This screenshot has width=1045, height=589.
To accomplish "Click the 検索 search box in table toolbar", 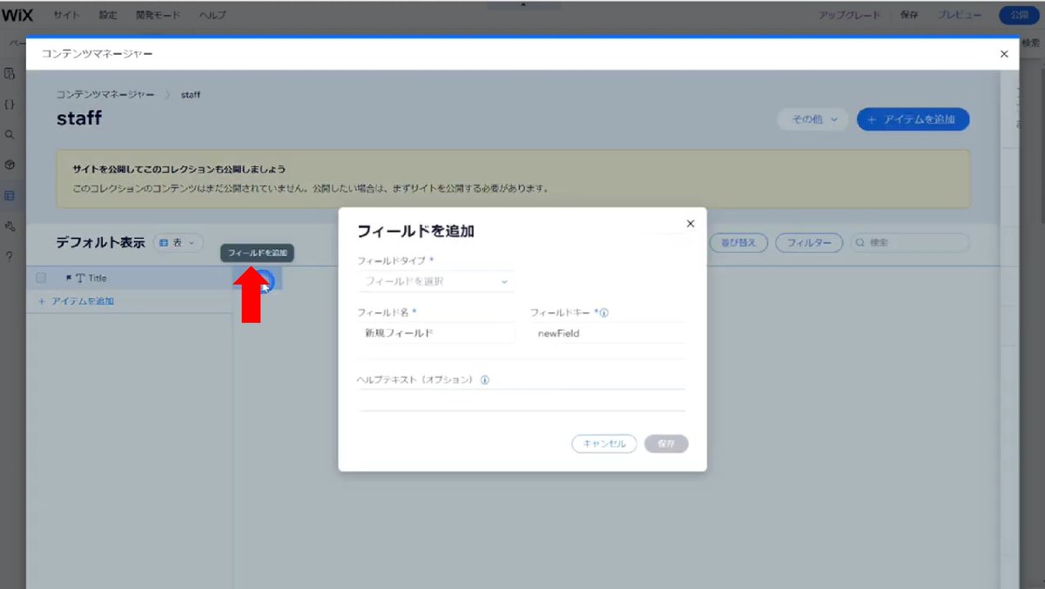I will pyautogui.click(x=910, y=243).
